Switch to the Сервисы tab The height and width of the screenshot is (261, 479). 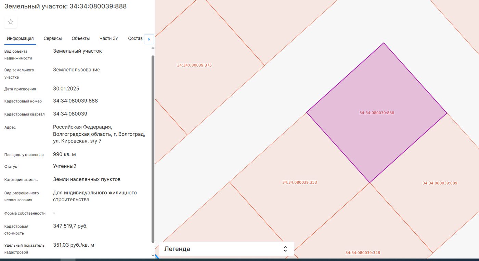[53, 38]
